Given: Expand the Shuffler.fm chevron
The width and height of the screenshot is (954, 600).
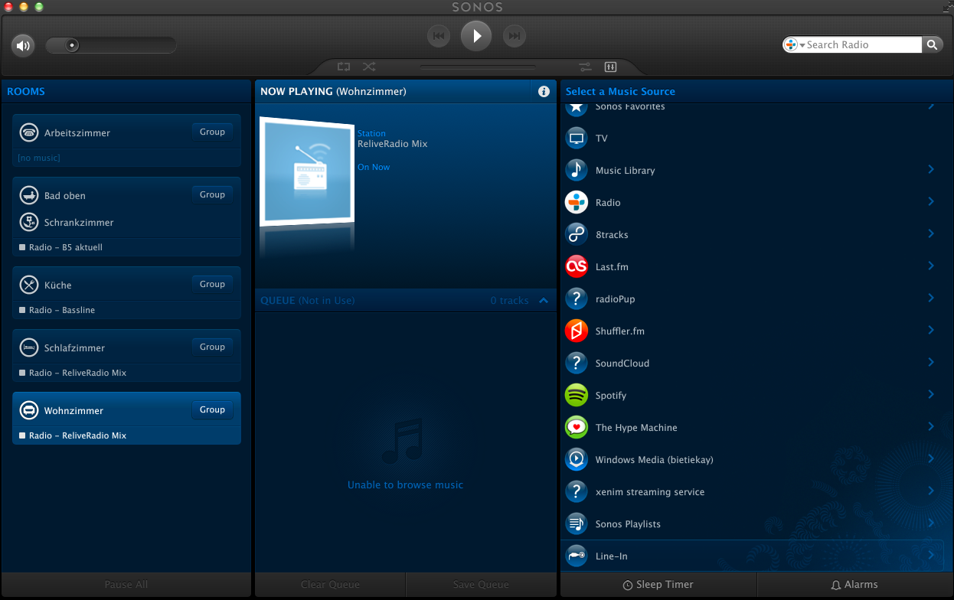Looking at the screenshot, I should [x=931, y=331].
